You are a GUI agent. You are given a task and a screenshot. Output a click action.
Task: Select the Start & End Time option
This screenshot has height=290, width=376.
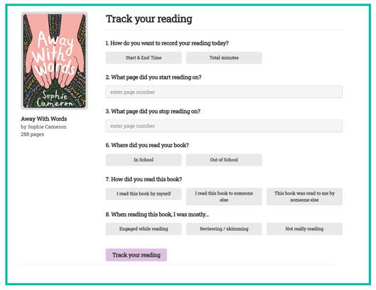click(144, 58)
